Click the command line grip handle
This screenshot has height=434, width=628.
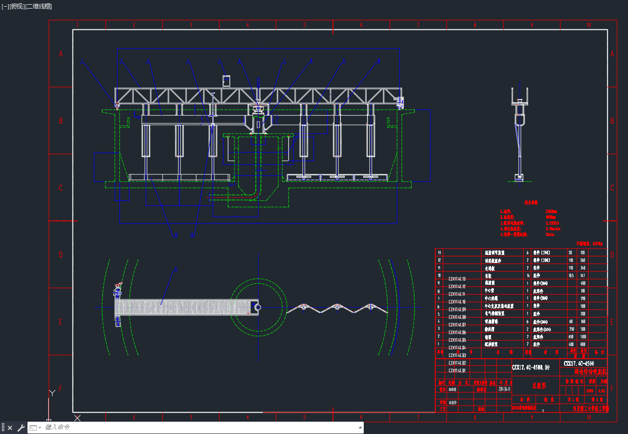[x=3, y=428]
